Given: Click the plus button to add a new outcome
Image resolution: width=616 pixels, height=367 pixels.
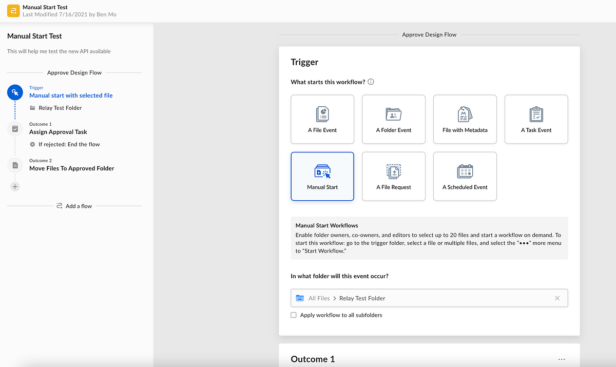Looking at the screenshot, I should 15,186.
